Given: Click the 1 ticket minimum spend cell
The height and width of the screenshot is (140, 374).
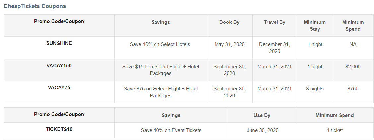Looking at the screenshot, I should (x=335, y=130).
